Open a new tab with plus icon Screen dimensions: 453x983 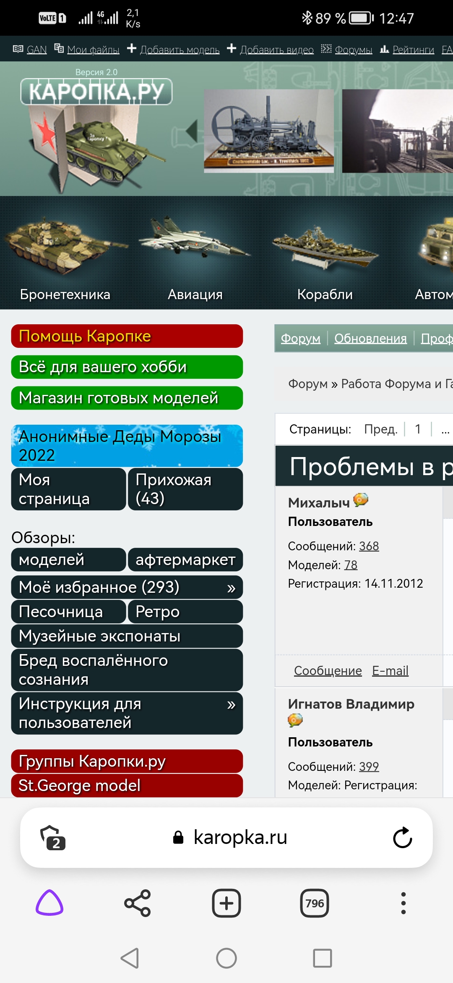click(226, 903)
